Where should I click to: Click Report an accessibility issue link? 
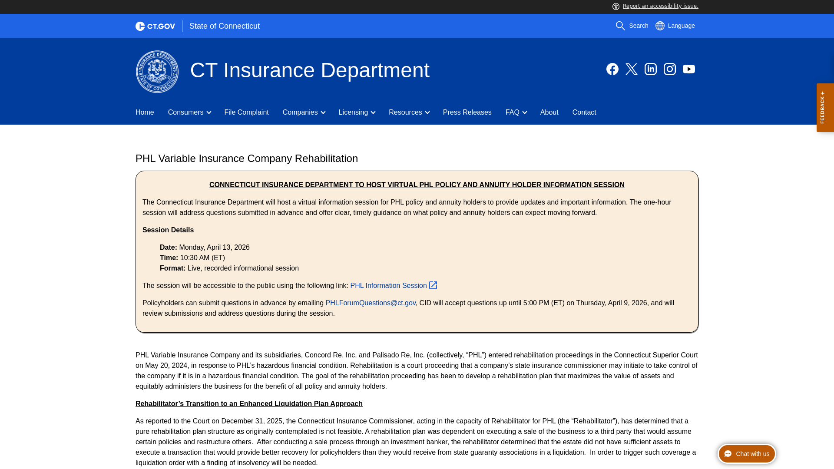[x=660, y=6]
